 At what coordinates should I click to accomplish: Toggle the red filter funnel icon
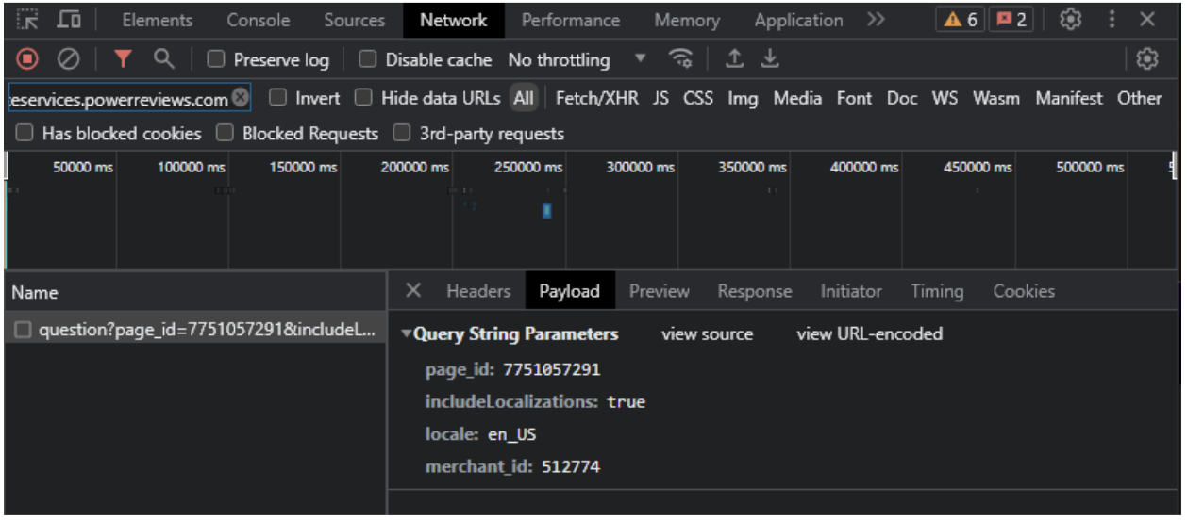point(123,59)
